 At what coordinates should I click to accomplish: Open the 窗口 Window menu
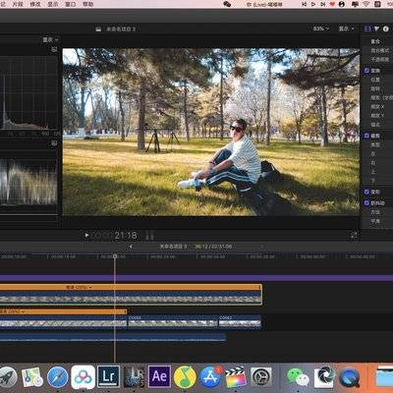(x=71, y=4)
